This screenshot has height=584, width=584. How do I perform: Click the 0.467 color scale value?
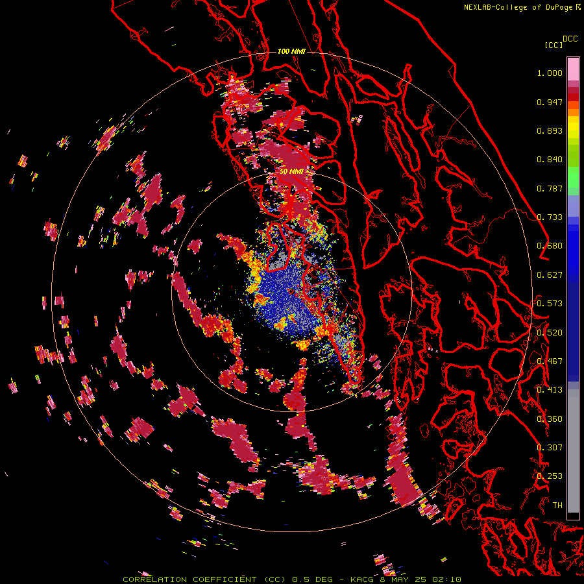pos(550,361)
